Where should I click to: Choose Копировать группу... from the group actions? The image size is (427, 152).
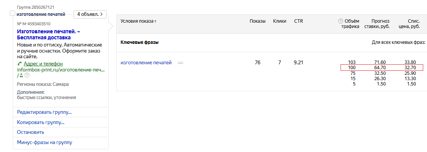pos(40,123)
